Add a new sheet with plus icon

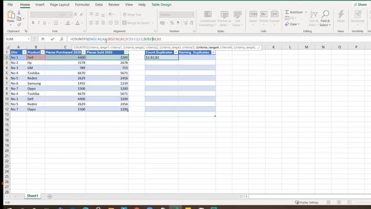(49, 196)
